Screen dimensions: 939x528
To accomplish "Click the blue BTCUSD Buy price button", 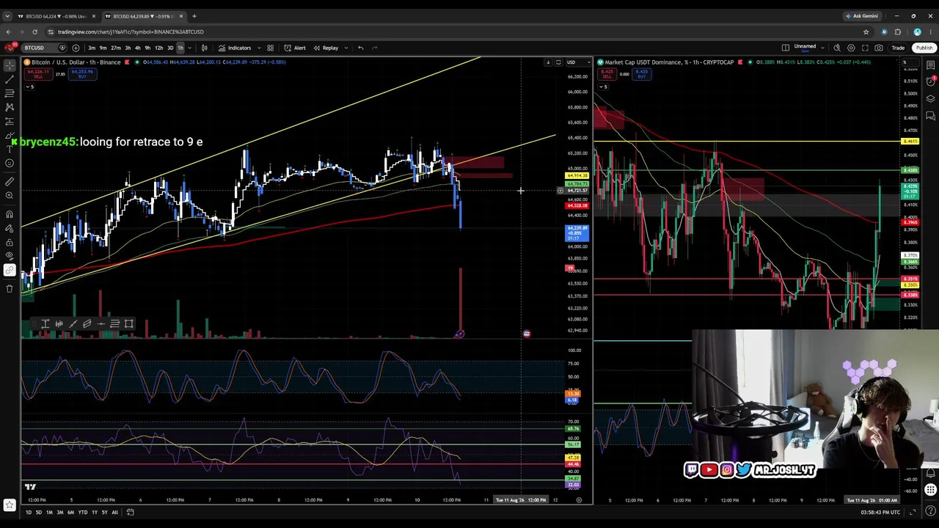I will point(82,73).
